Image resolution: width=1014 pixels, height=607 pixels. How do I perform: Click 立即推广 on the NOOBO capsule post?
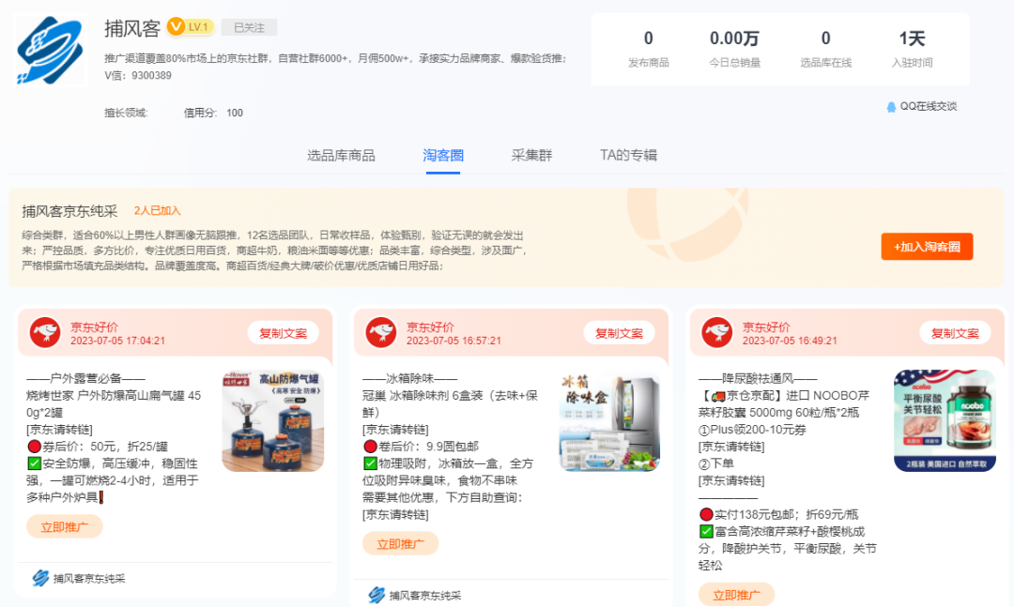pyautogui.click(x=736, y=595)
